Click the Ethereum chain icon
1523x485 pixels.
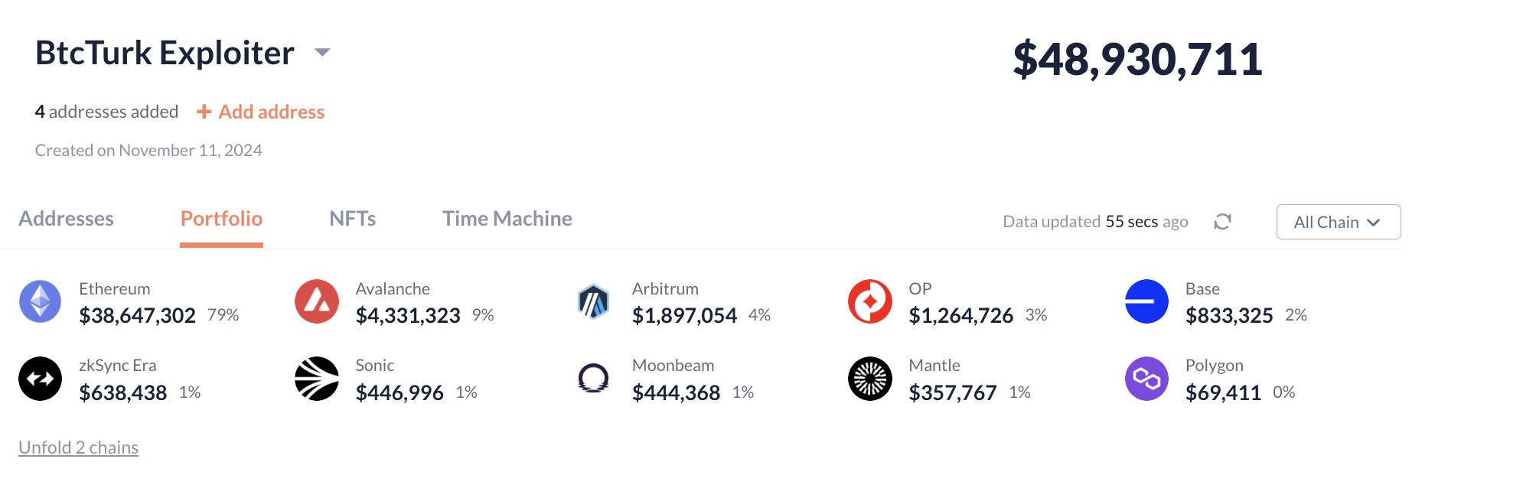coord(40,301)
